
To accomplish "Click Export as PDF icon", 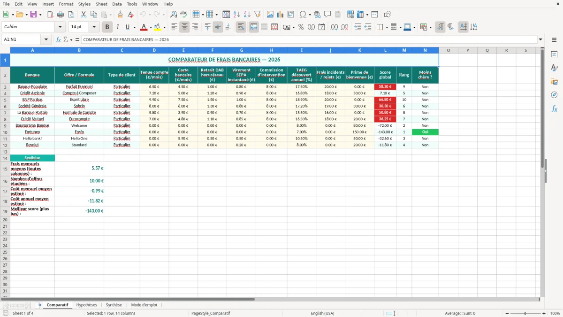I will click(50, 15).
